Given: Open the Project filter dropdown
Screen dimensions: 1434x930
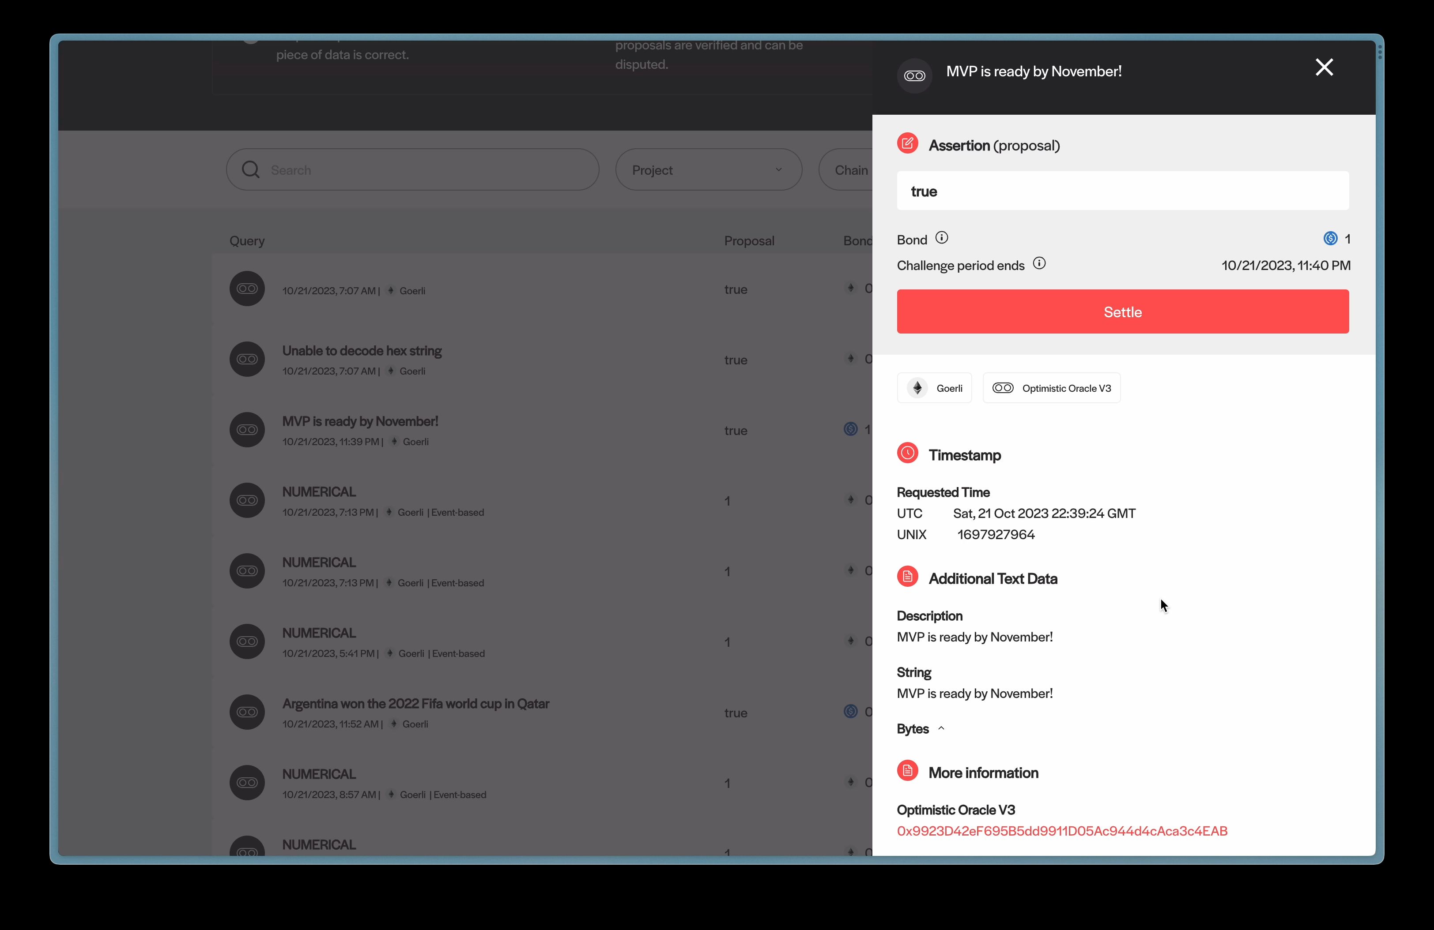Looking at the screenshot, I should pyautogui.click(x=709, y=170).
